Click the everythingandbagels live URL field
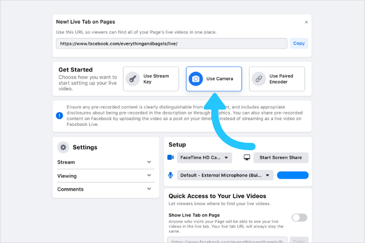Viewport: 365px width, 243px height. (172, 43)
